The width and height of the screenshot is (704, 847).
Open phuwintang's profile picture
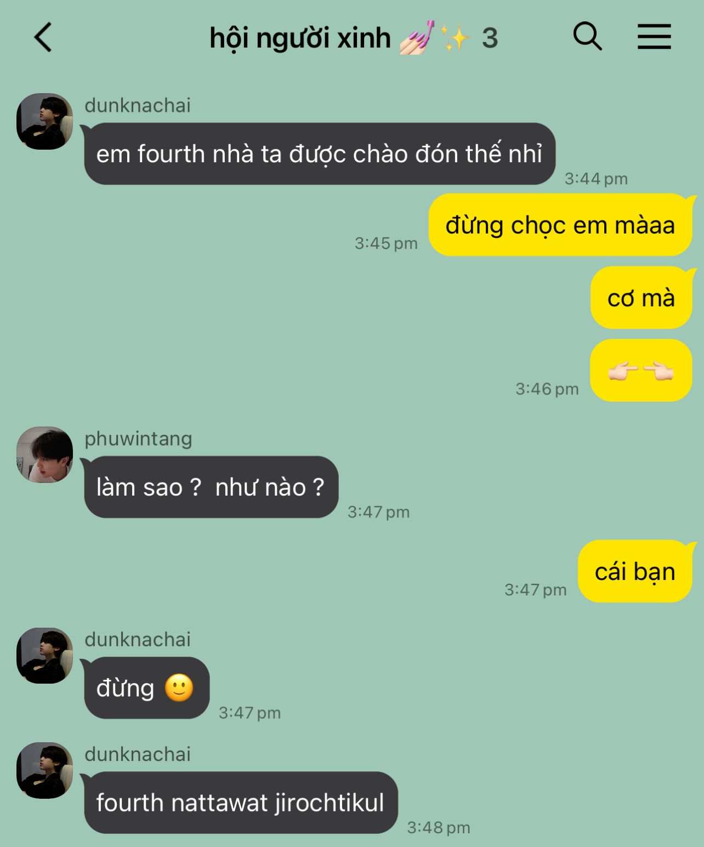pos(44,454)
